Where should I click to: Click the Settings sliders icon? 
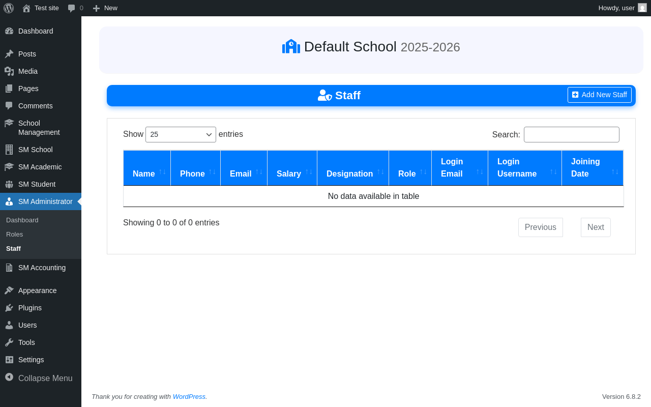(x=9, y=360)
